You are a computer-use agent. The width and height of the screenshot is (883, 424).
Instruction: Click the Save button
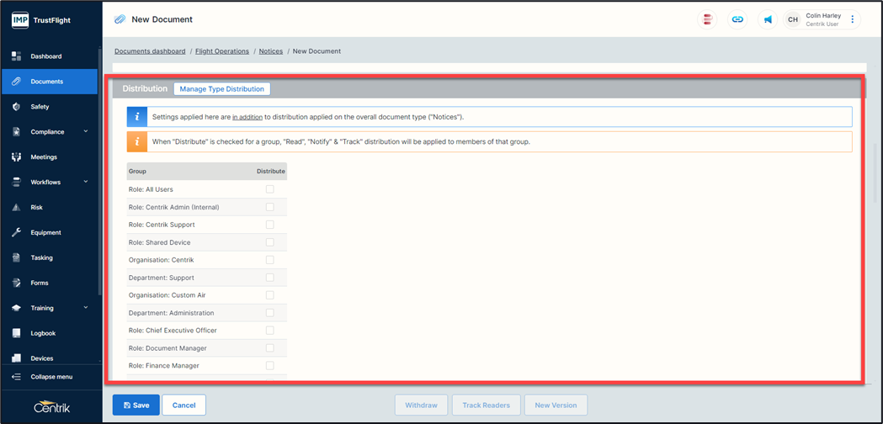tap(136, 405)
